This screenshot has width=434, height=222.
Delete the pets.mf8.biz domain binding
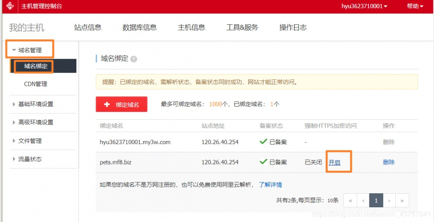pos(389,162)
